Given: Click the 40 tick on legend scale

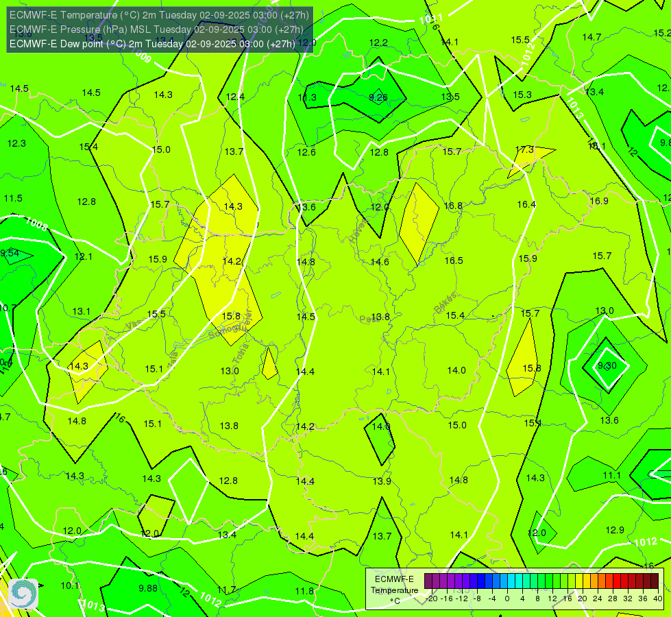Looking at the screenshot, I should pos(658,598).
